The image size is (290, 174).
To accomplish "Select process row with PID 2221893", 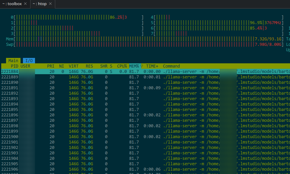I will pos(145,99).
